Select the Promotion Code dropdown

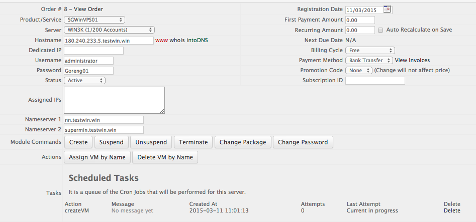(x=359, y=70)
